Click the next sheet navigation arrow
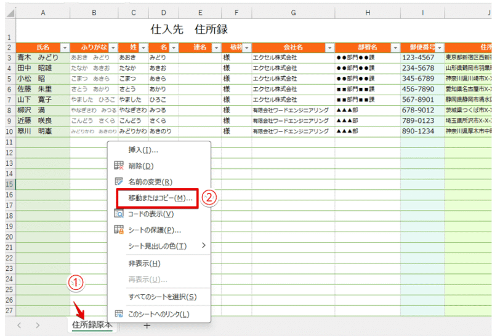Screen dimensions: 500x336 click(x=38, y=325)
